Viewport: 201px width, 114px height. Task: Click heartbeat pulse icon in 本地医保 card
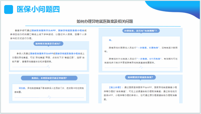click(x=49, y=97)
